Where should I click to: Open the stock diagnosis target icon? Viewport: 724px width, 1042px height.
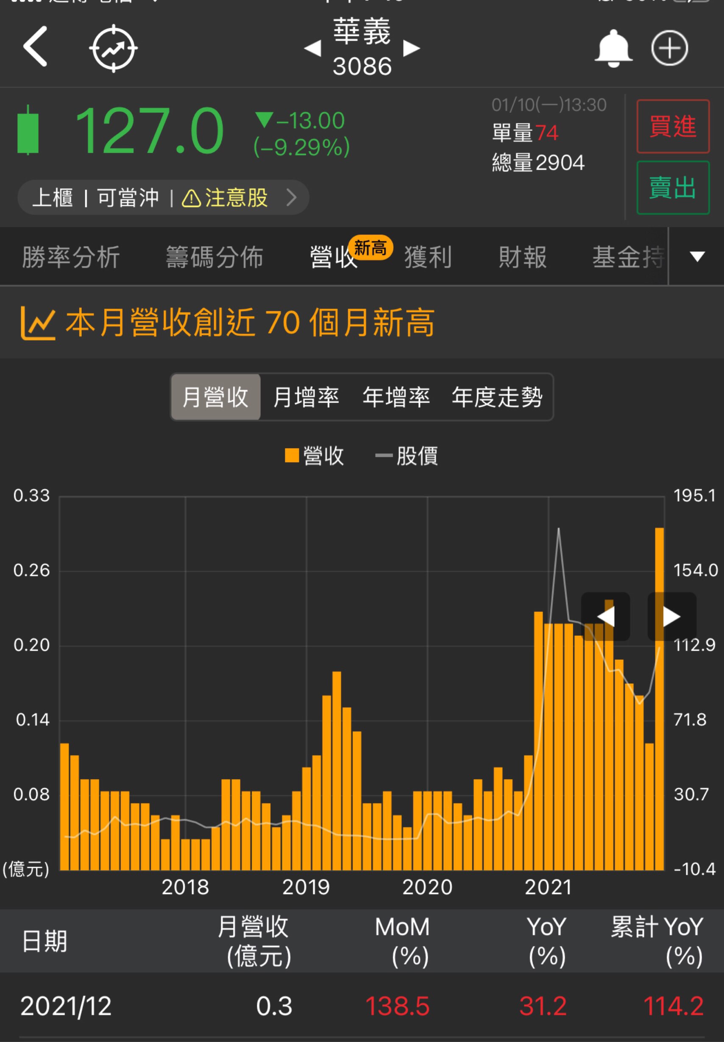pyautogui.click(x=113, y=48)
